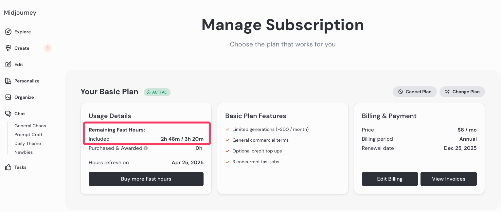Open Edit Billing
This screenshot has width=501, height=212.
[390, 179]
